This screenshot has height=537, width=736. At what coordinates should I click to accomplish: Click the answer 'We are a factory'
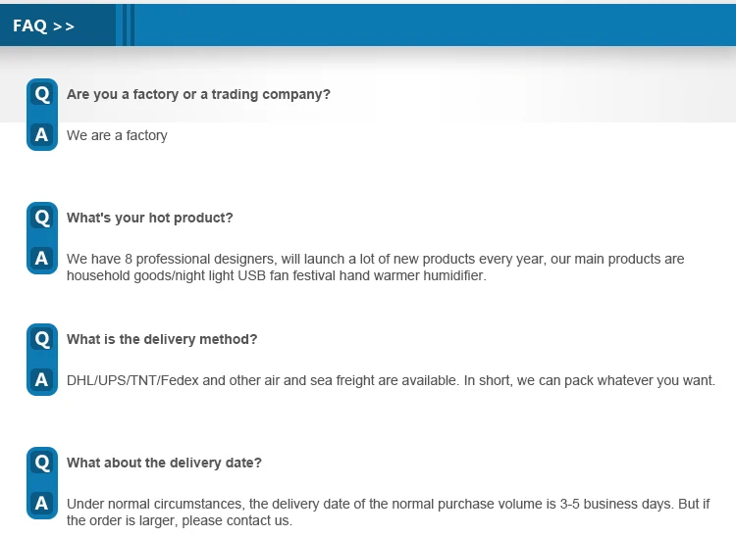click(x=117, y=135)
